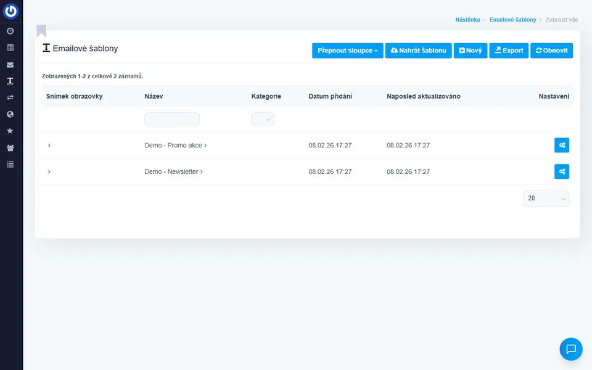
Task: Open the star icon in sidebar
Action: point(10,131)
